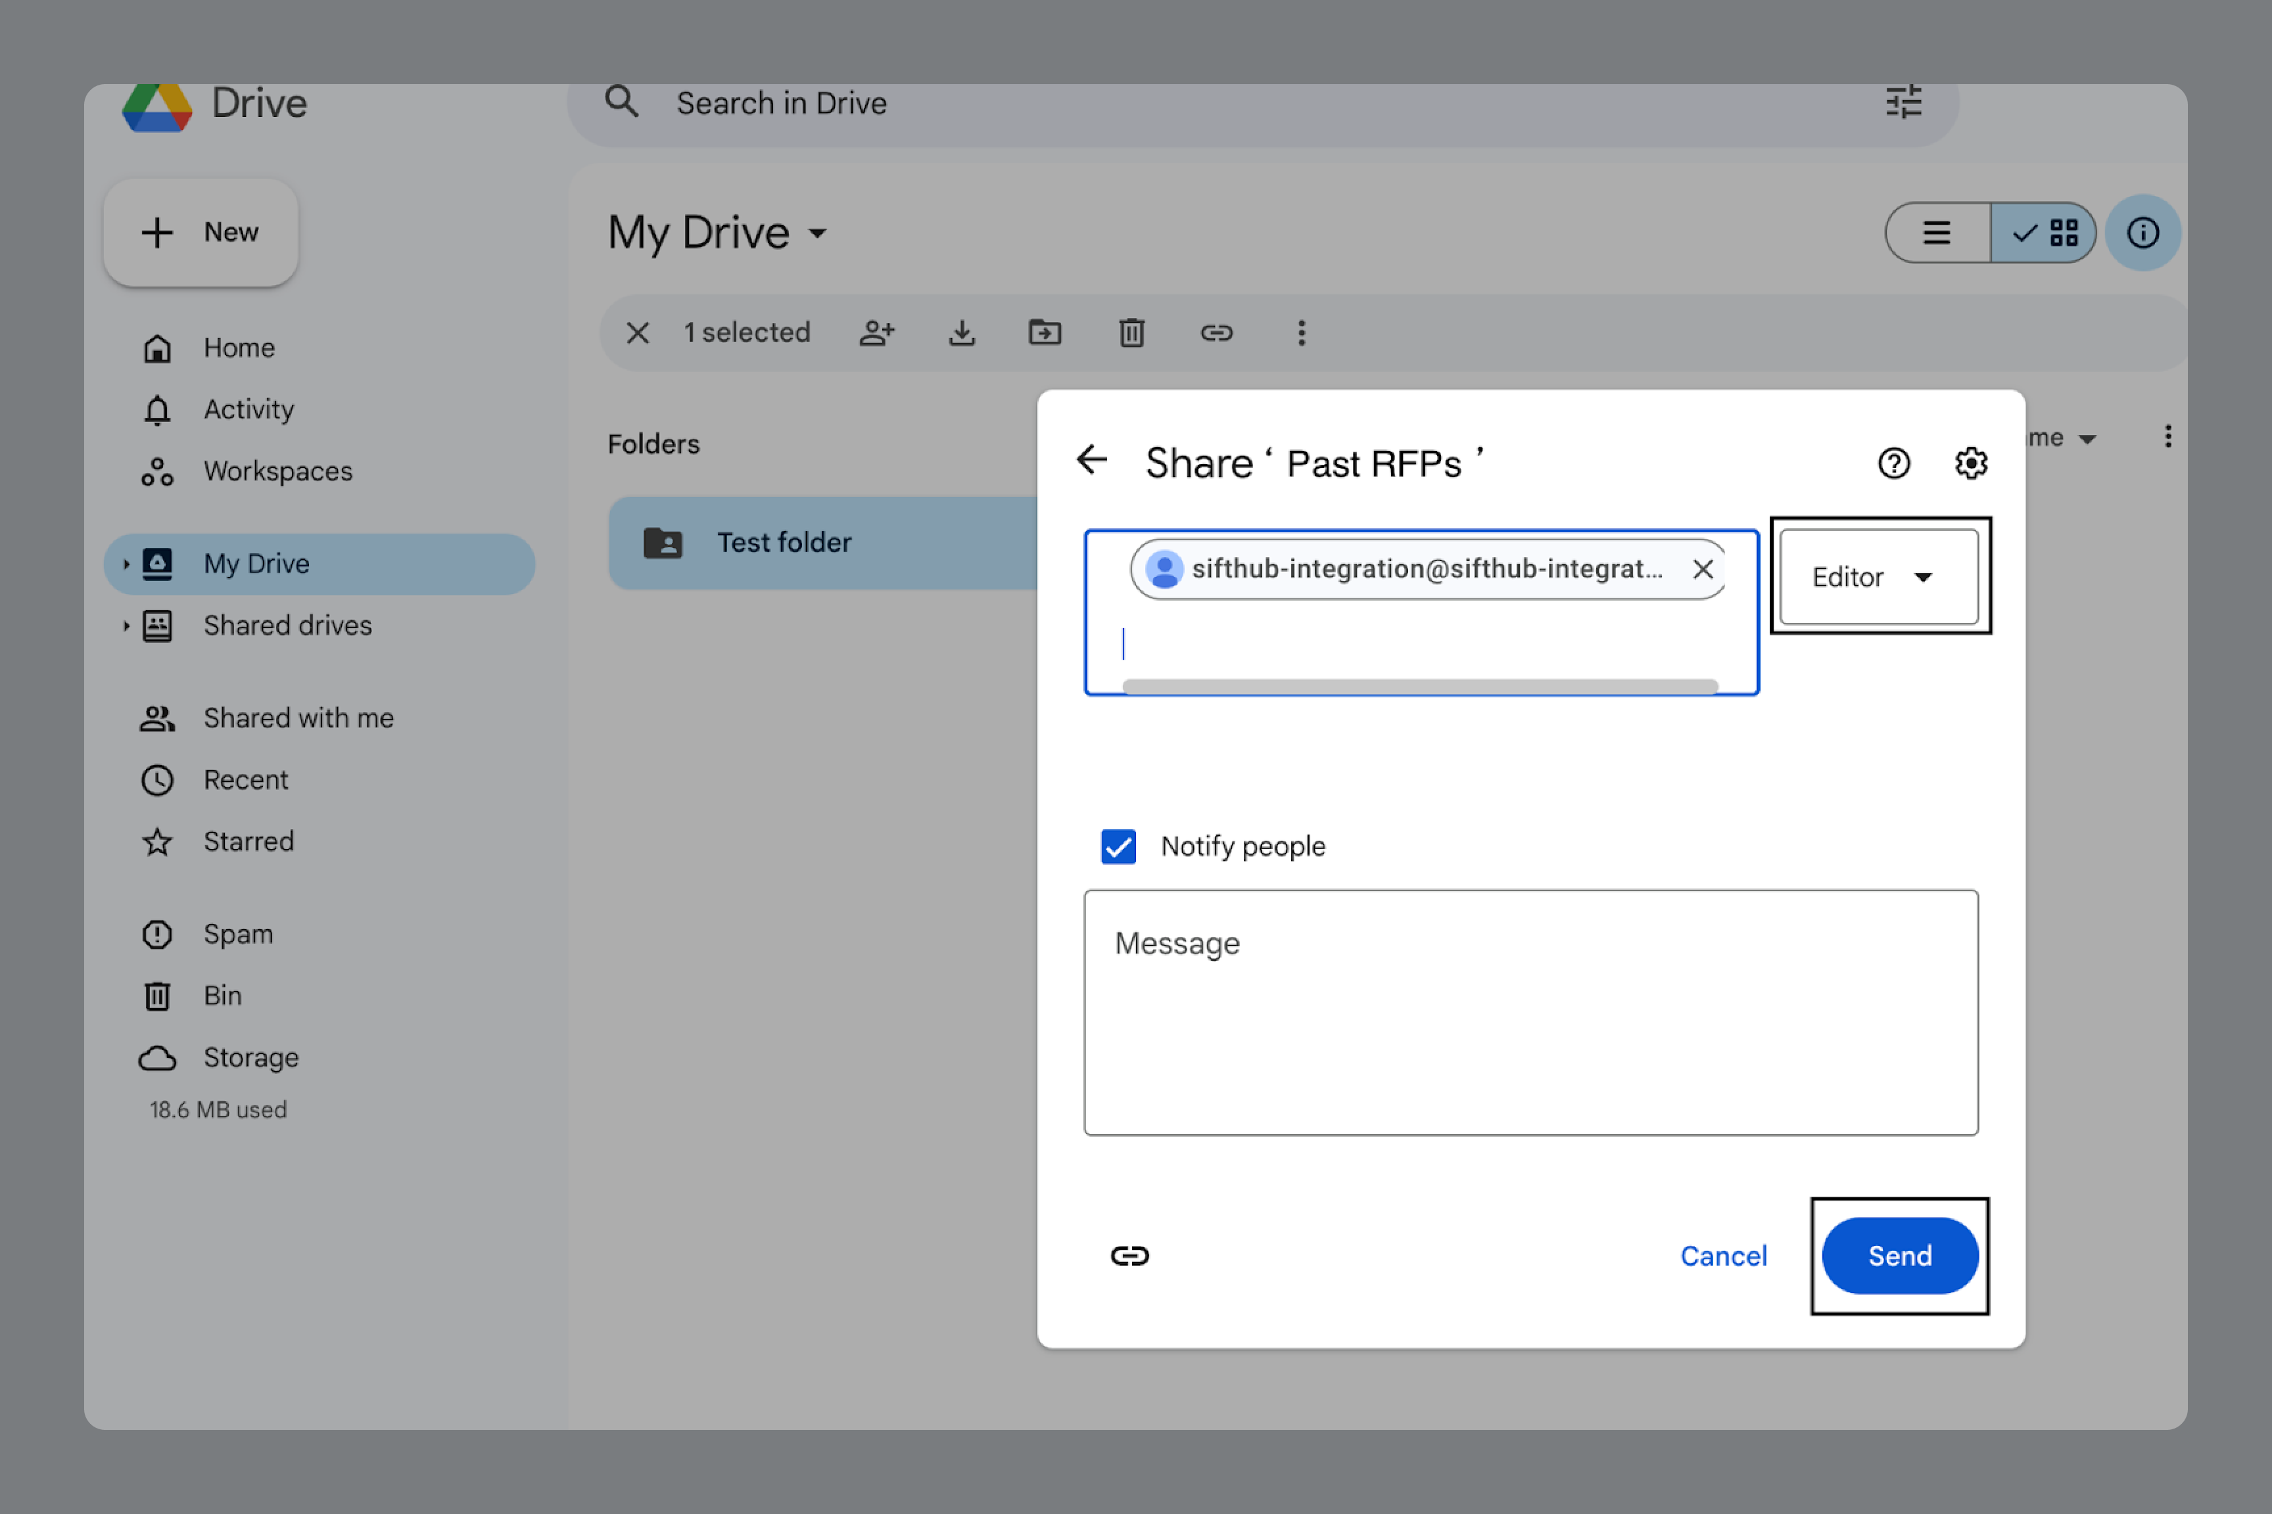Go back using the share dialog arrow
This screenshot has height=1514, width=2272.
pos(1091,459)
